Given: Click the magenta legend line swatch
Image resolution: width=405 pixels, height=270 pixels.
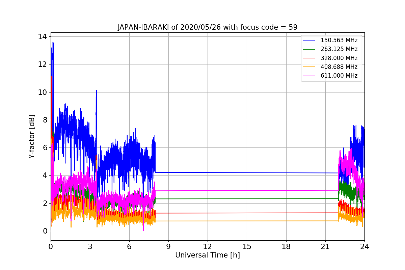Looking at the screenshot, I should click(309, 76).
